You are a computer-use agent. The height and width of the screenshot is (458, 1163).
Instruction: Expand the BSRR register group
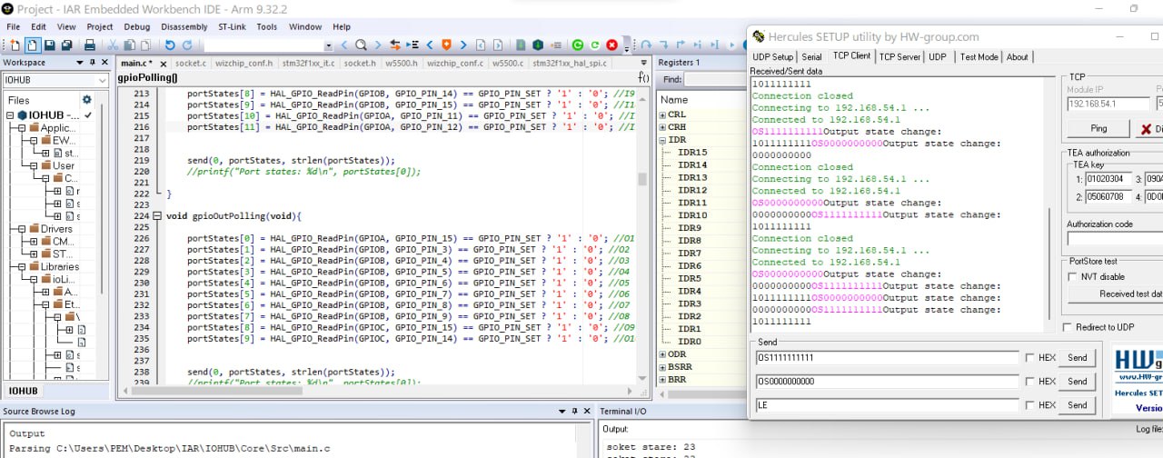point(662,367)
